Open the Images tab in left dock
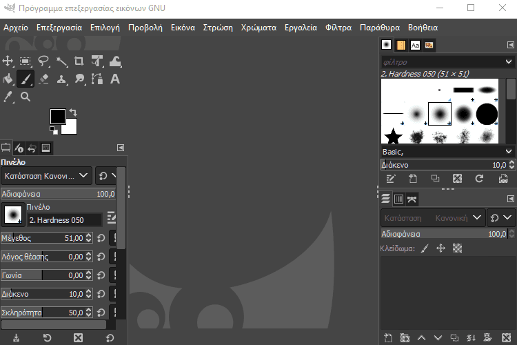517x345 pixels. [x=45, y=148]
